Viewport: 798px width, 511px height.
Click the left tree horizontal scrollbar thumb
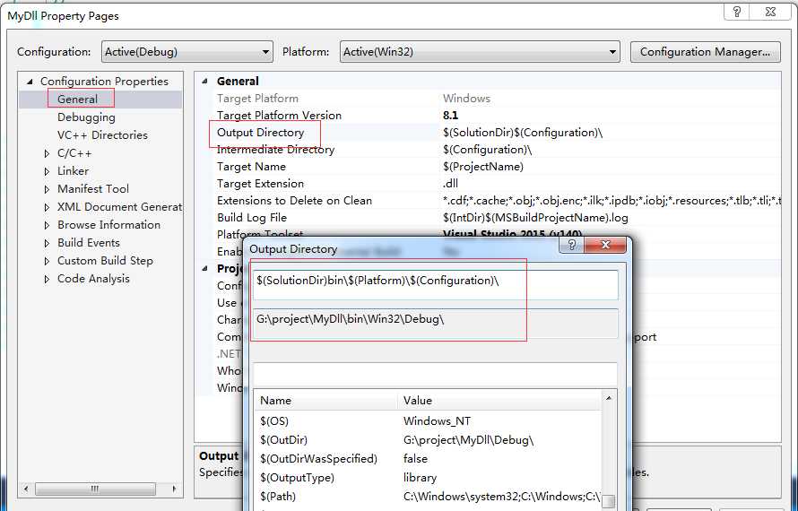(95, 489)
